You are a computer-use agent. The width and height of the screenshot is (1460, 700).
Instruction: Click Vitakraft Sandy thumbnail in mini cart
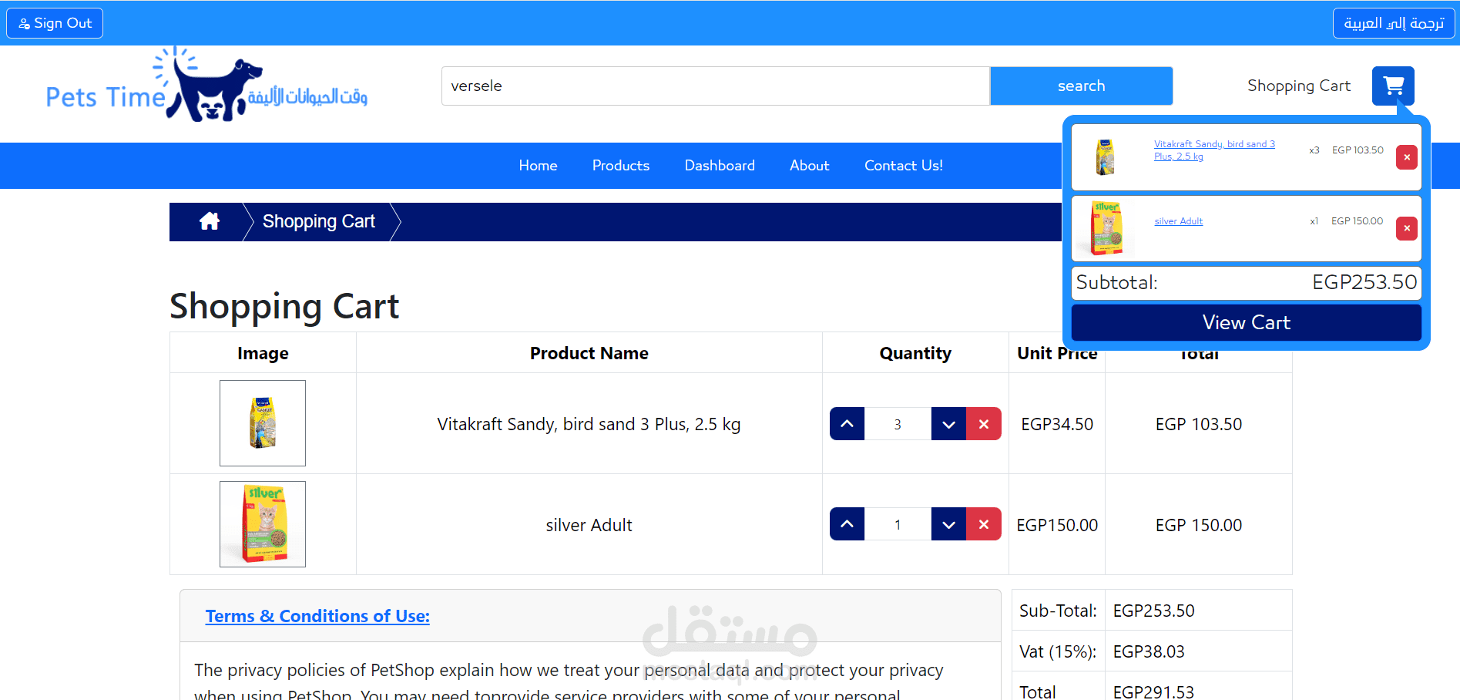click(x=1106, y=157)
